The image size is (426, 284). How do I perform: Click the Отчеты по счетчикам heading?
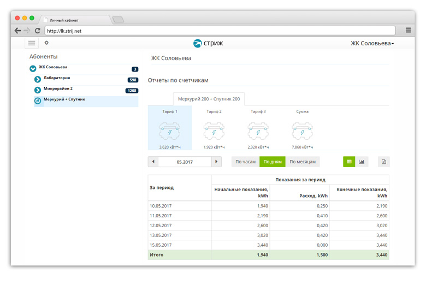click(x=178, y=80)
